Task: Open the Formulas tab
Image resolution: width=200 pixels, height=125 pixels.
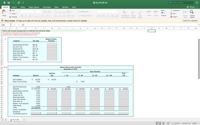Action: click(x=47, y=7)
